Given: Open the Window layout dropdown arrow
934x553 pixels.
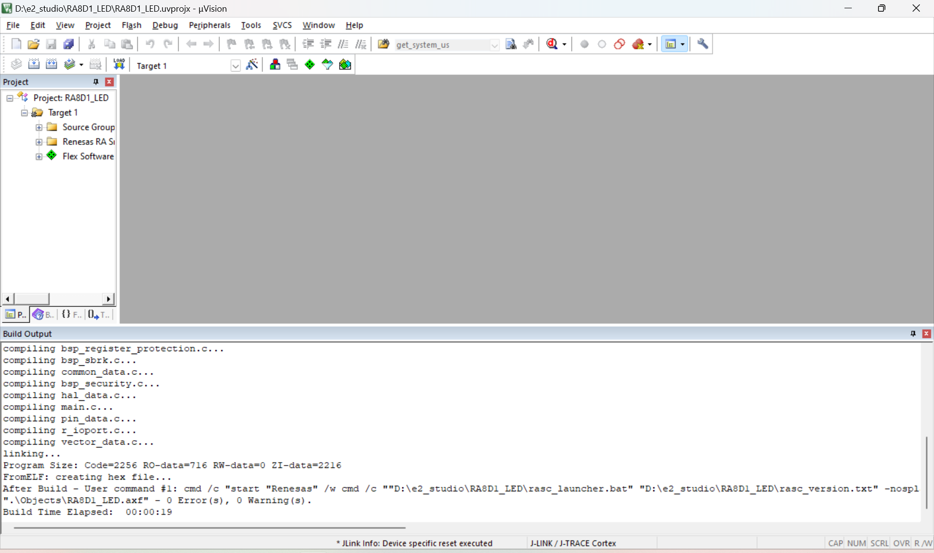Looking at the screenshot, I should point(683,44).
